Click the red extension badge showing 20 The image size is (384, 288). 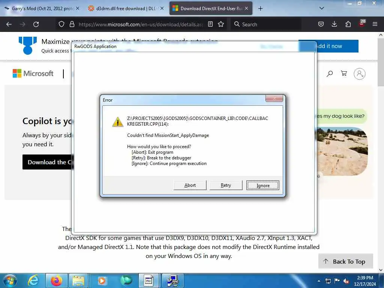coord(362,23)
